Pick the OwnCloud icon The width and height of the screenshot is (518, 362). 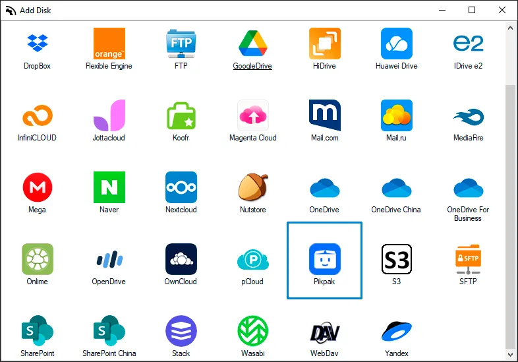181,259
